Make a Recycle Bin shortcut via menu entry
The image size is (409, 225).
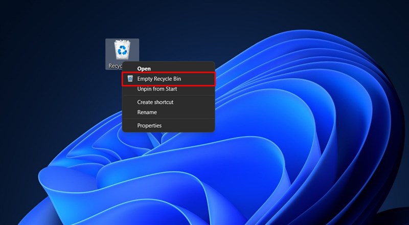155,102
